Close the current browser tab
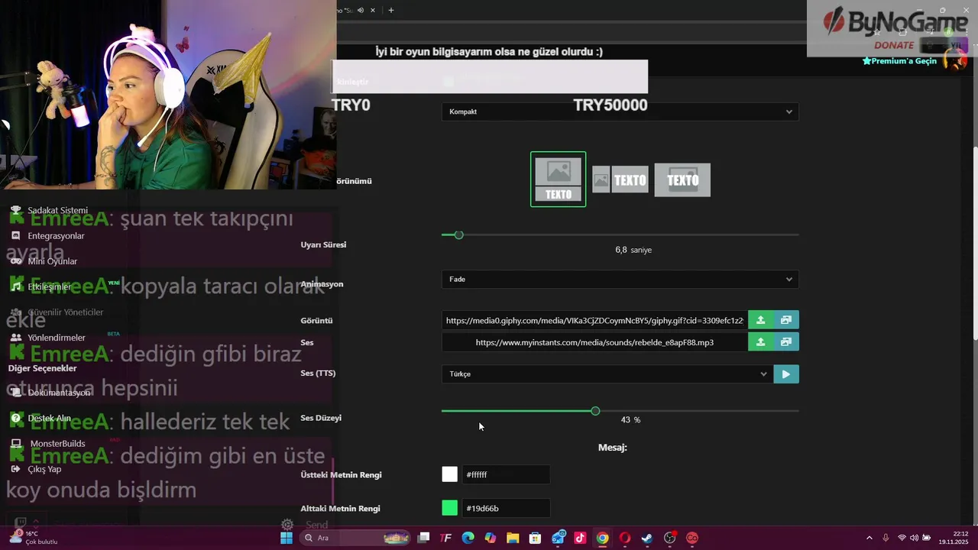 (x=373, y=10)
